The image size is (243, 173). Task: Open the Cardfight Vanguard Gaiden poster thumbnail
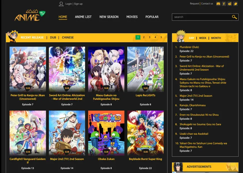point(28,133)
